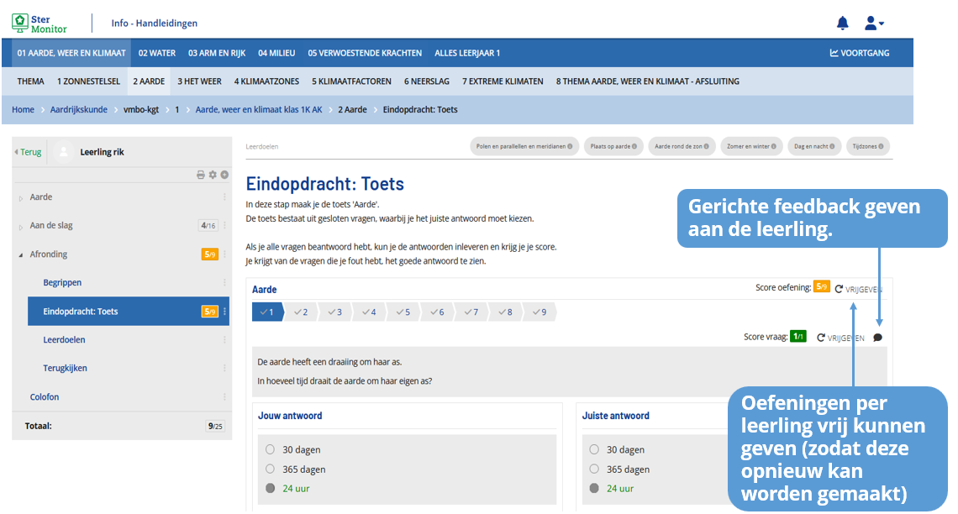Click VRIJGEVEN next to Score oefening

click(858, 289)
